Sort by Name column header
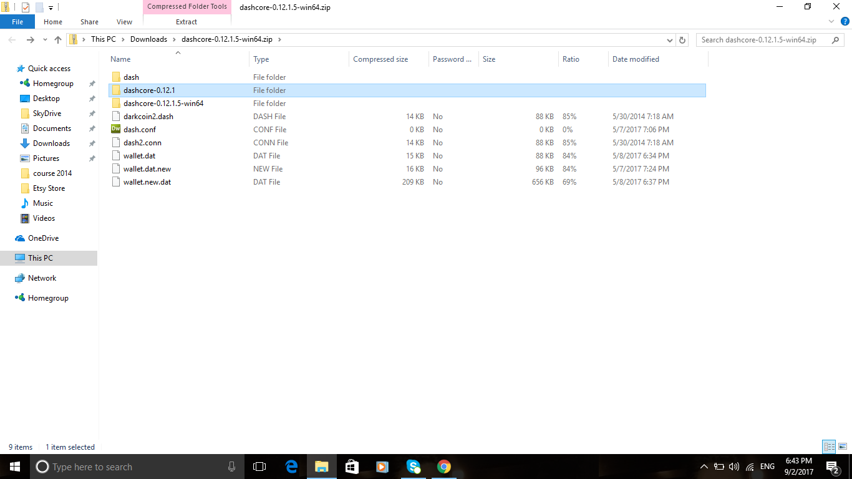The width and height of the screenshot is (852, 479). coord(178,59)
